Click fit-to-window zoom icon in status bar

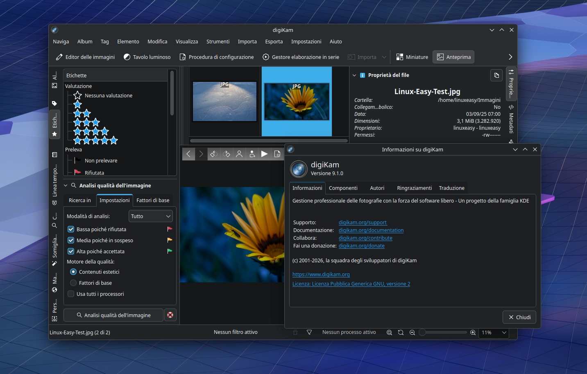(x=389, y=332)
